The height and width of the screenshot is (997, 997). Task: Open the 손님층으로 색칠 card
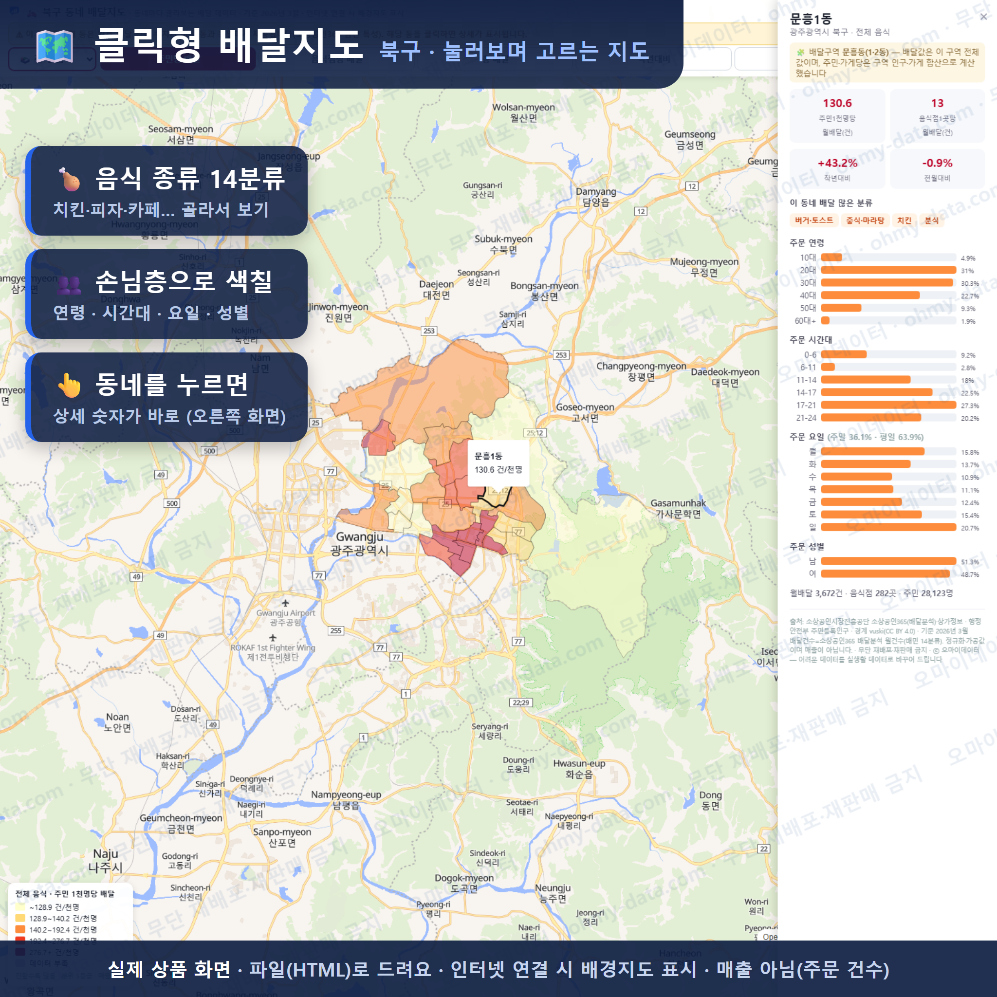tap(166, 294)
